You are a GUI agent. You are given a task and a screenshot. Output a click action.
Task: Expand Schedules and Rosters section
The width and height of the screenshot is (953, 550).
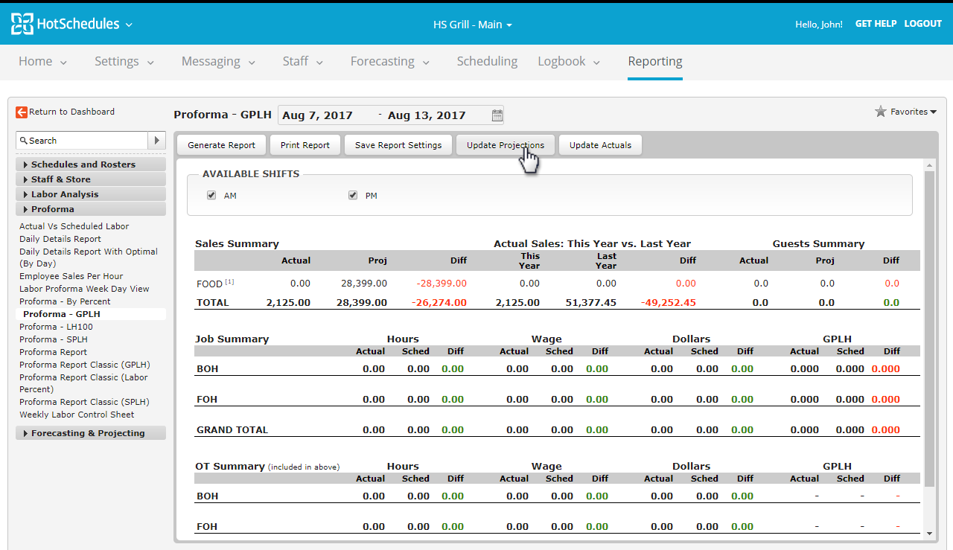(91, 164)
